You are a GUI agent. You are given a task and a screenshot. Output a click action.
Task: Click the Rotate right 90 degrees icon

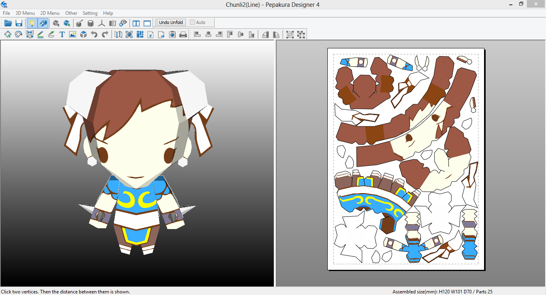[x=276, y=34]
